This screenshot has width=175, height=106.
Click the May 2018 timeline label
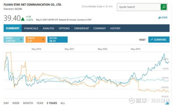tap(102, 49)
